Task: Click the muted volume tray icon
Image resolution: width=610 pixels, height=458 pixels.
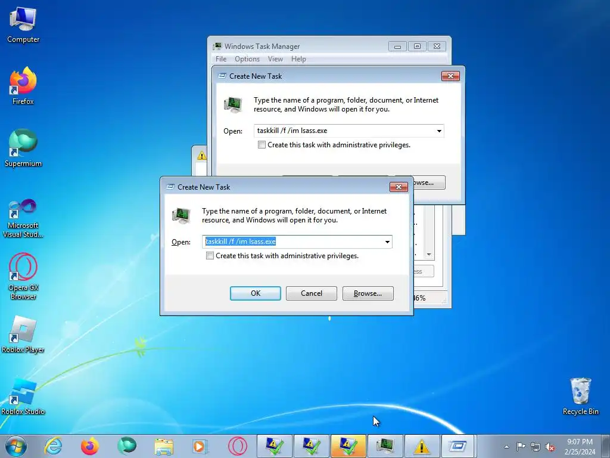Action: tap(550, 447)
